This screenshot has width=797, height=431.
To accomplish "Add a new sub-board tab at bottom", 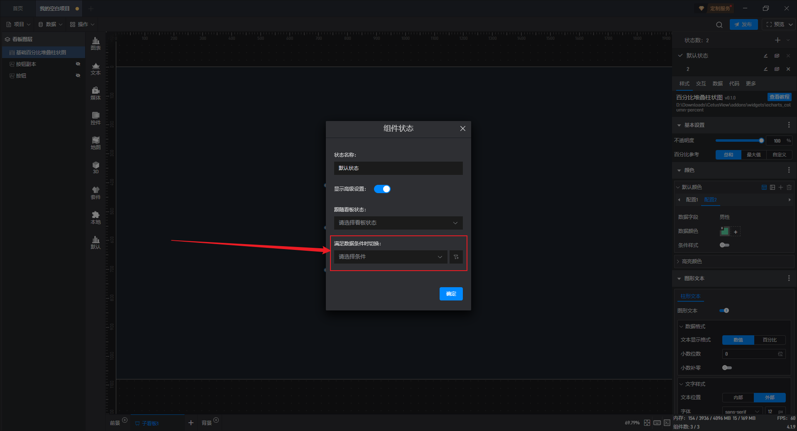I will [x=191, y=423].
